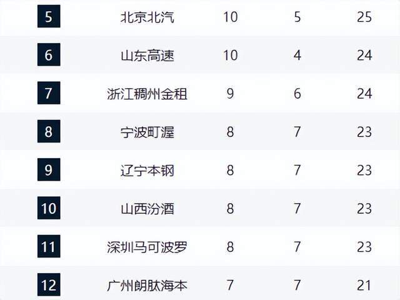Open the 宁波町渥 team name
This screenshot has width=400, height=300.
tap(147, 132)
